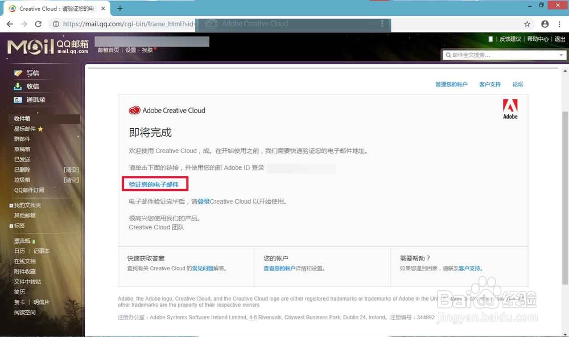Open 漂流瓶 in sidebar
569x337 pixels.
click(22, 241)
